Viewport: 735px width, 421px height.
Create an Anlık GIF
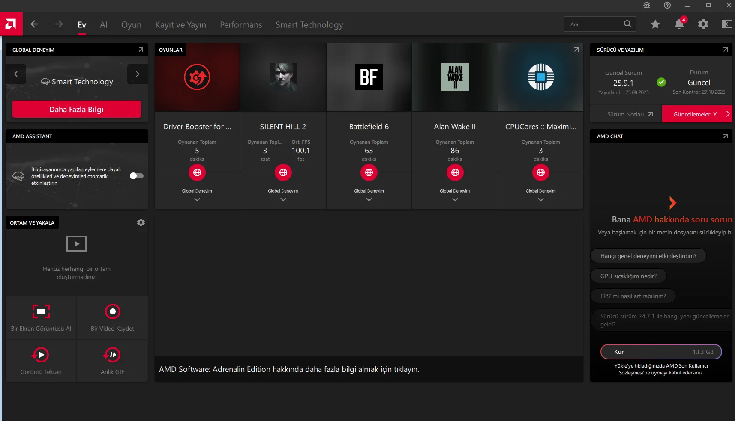[112, 361]
